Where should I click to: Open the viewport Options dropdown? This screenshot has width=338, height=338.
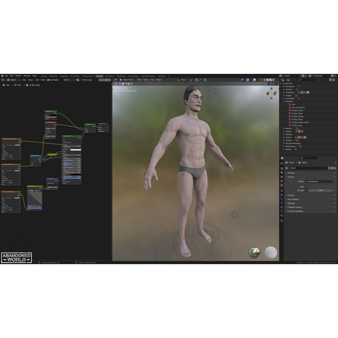click(273, 84)
